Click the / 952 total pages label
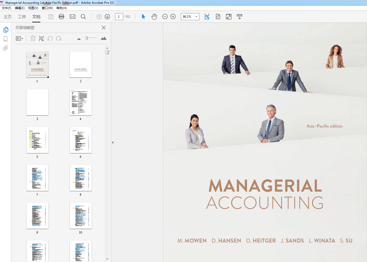 tap(127, 17)
